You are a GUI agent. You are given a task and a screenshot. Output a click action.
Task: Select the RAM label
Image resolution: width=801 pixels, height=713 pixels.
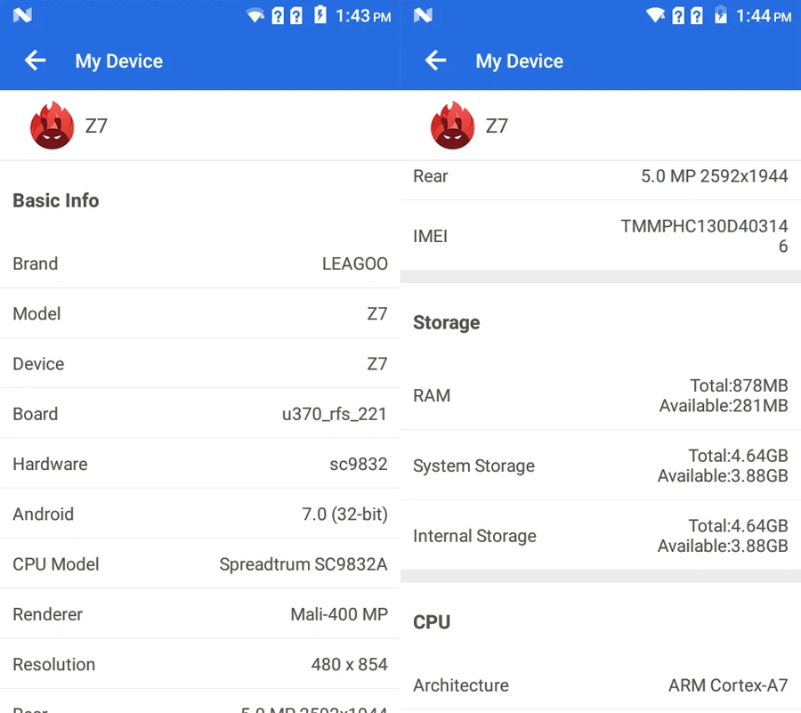tap(432, 395)
